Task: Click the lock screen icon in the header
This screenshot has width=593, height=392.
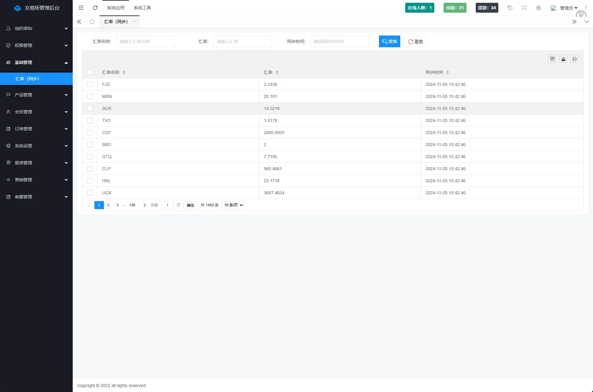Action: pyautogui.click(x=538, y=8)
